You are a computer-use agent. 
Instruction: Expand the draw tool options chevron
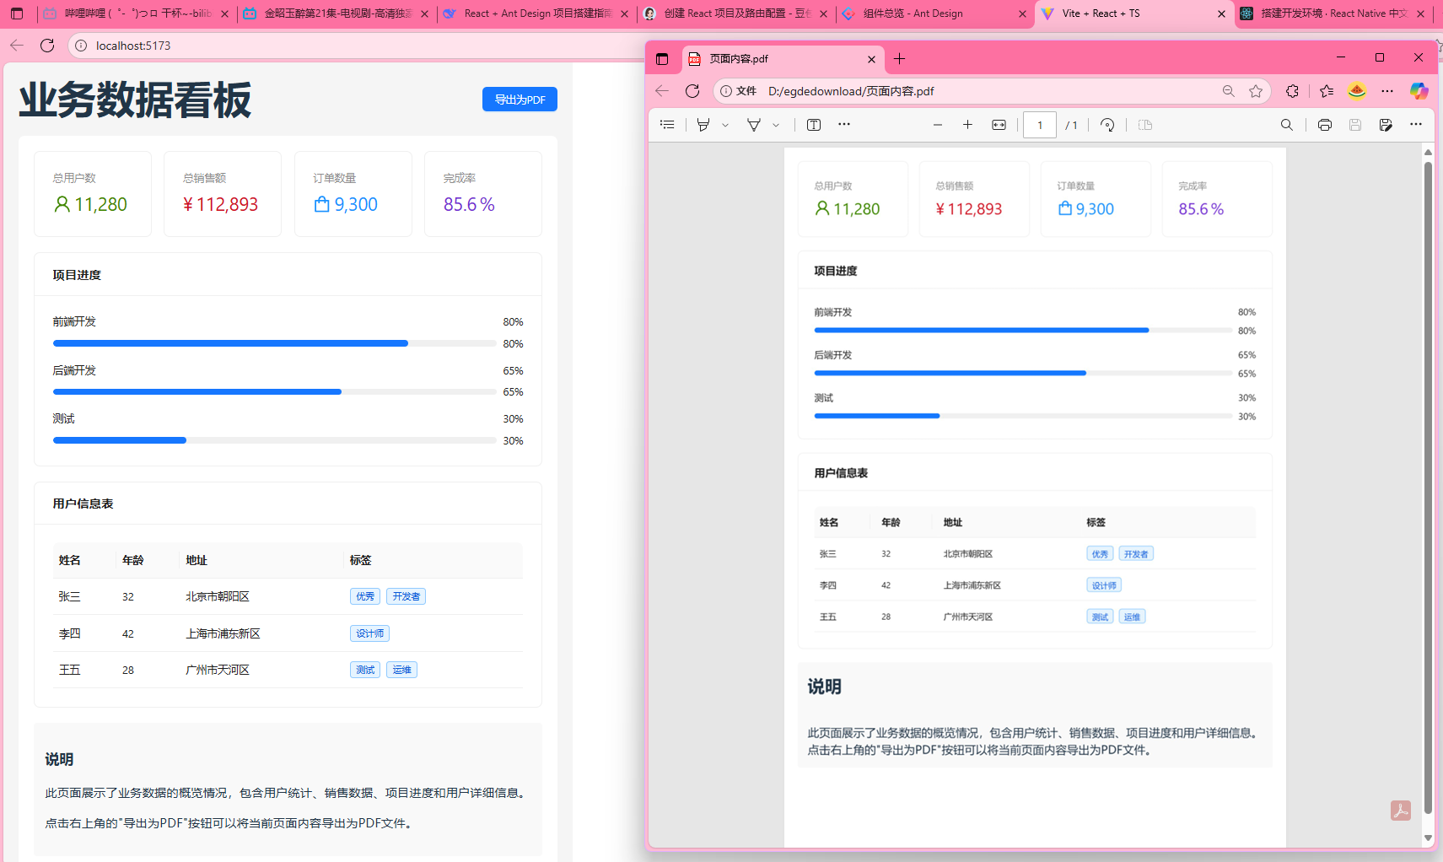[x=774, y=125]
